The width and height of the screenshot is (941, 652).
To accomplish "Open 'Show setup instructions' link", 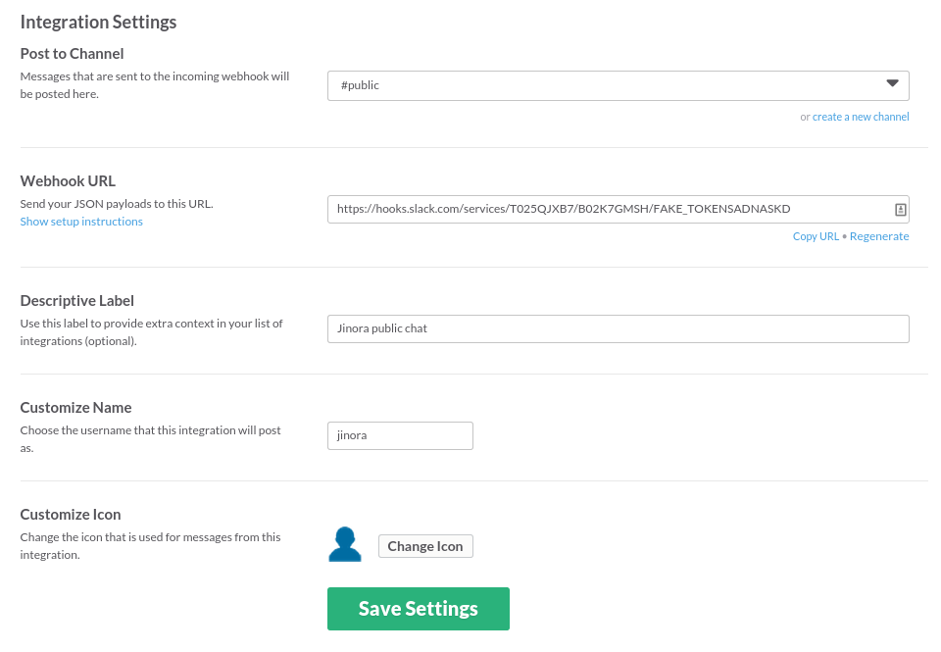I will 81,222.
